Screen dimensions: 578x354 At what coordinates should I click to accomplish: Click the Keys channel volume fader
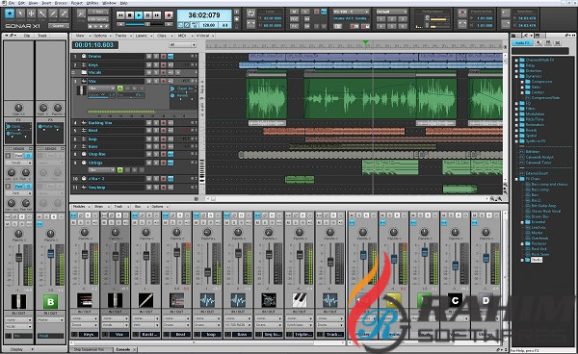click(x=85, y=254)
